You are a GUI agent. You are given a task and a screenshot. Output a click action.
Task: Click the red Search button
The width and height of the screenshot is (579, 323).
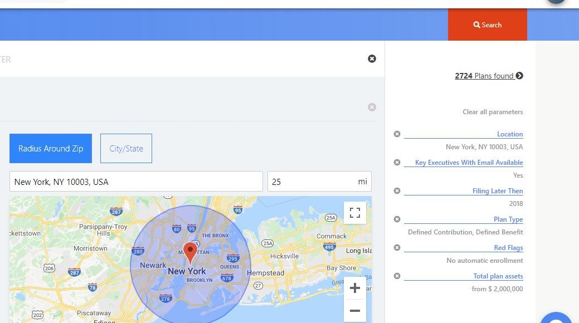point(487,25)
